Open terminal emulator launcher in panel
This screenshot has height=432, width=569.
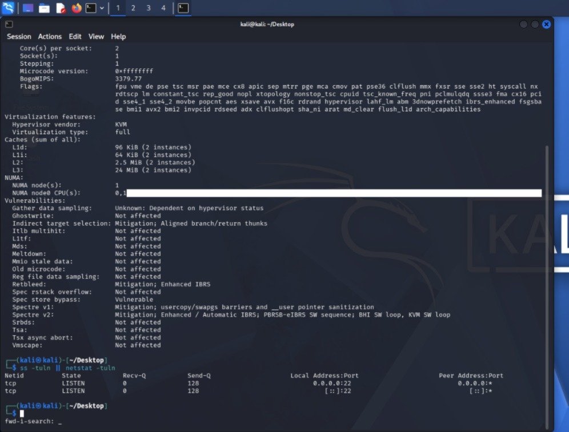coord(91,8)
